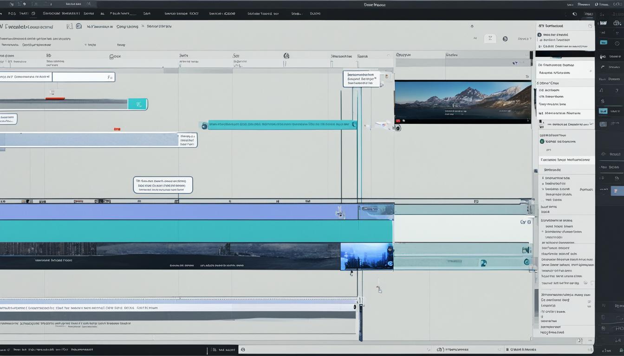Viewport: 624px width, 356px height.
Task: Click circular icon at left end of teal clip bar
Action: [x=204, y=125]
